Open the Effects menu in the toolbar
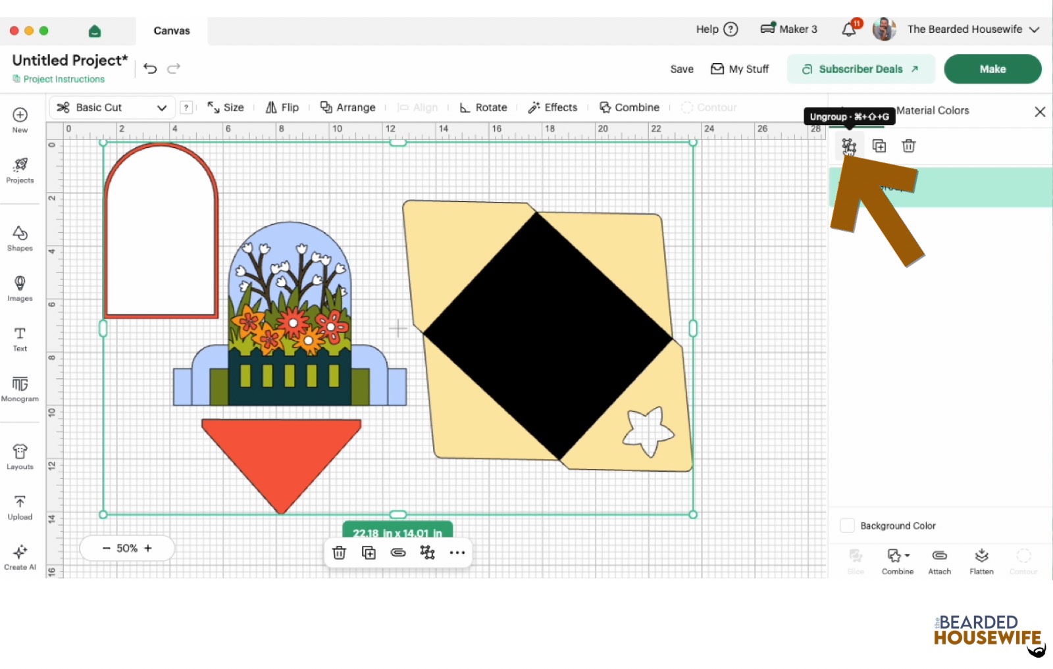 point(553,107)
